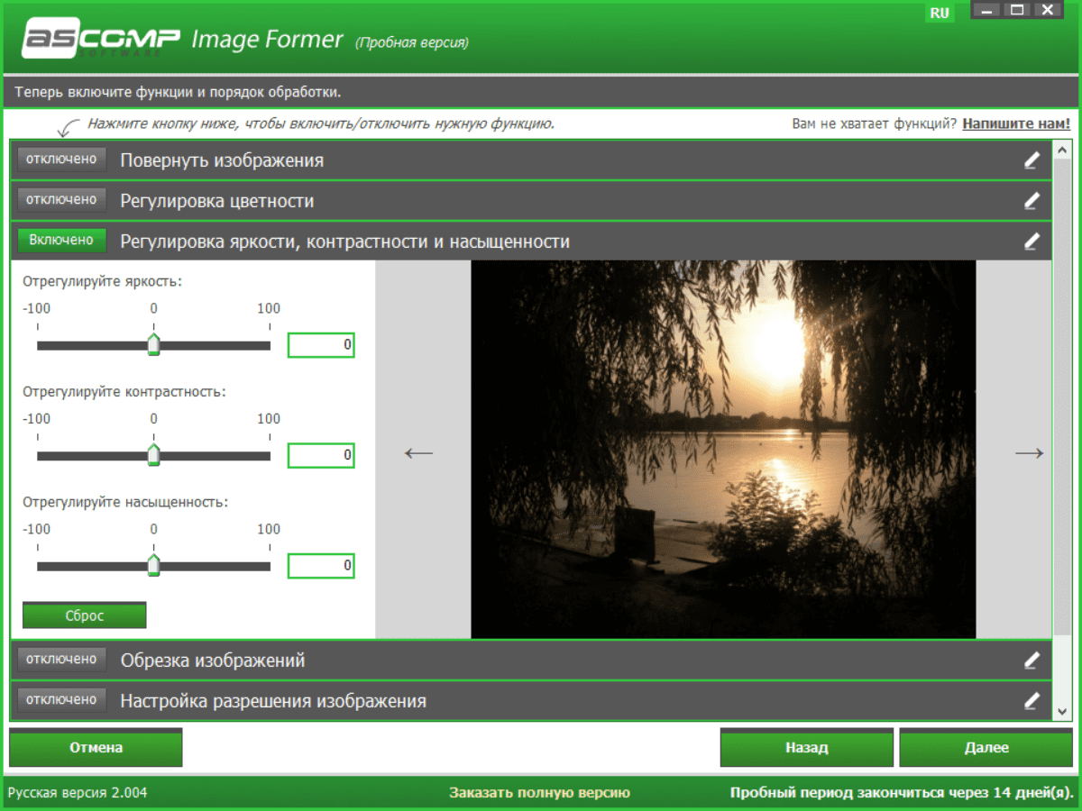The width and height of the screenshot is (1082, 811).
Task: Click the saturation (насыщенность) slider handle
Action: 153,566
